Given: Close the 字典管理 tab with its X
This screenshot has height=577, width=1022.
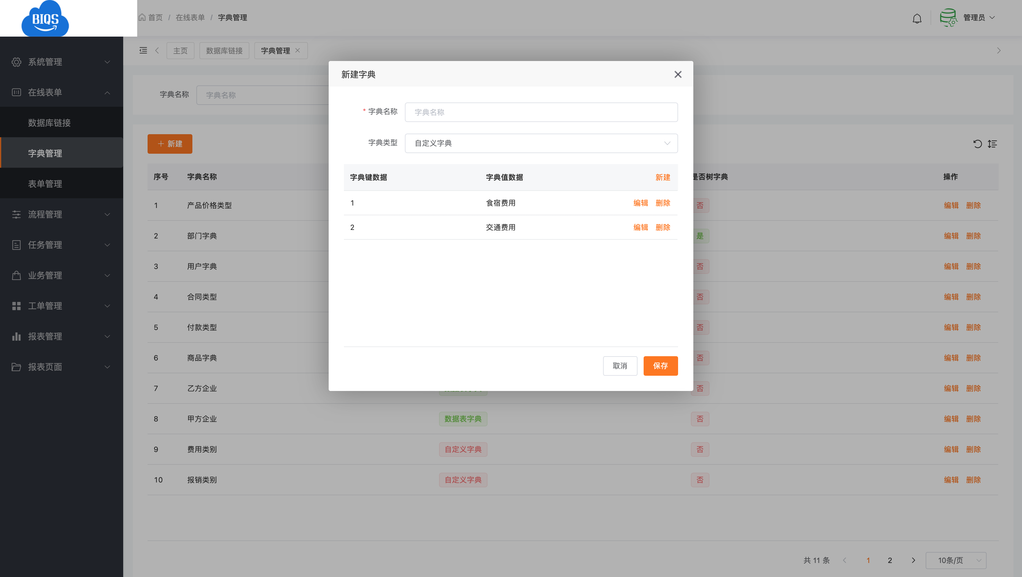Looking at the screenshot, I should coord(298,50).
